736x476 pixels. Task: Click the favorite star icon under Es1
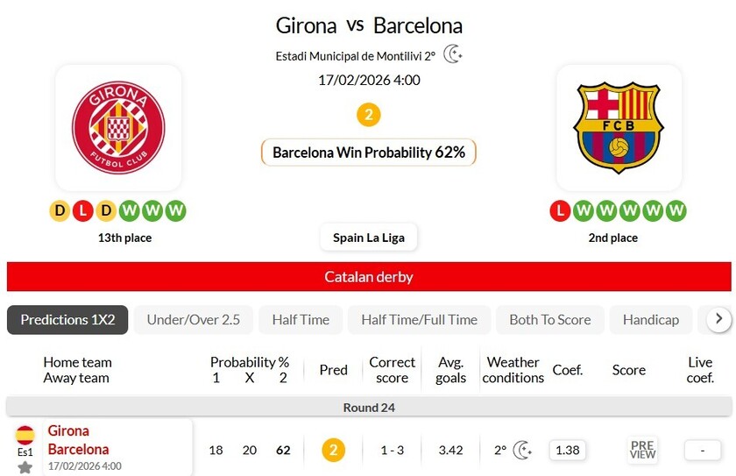pyautogui.click(x=25, y=467)
